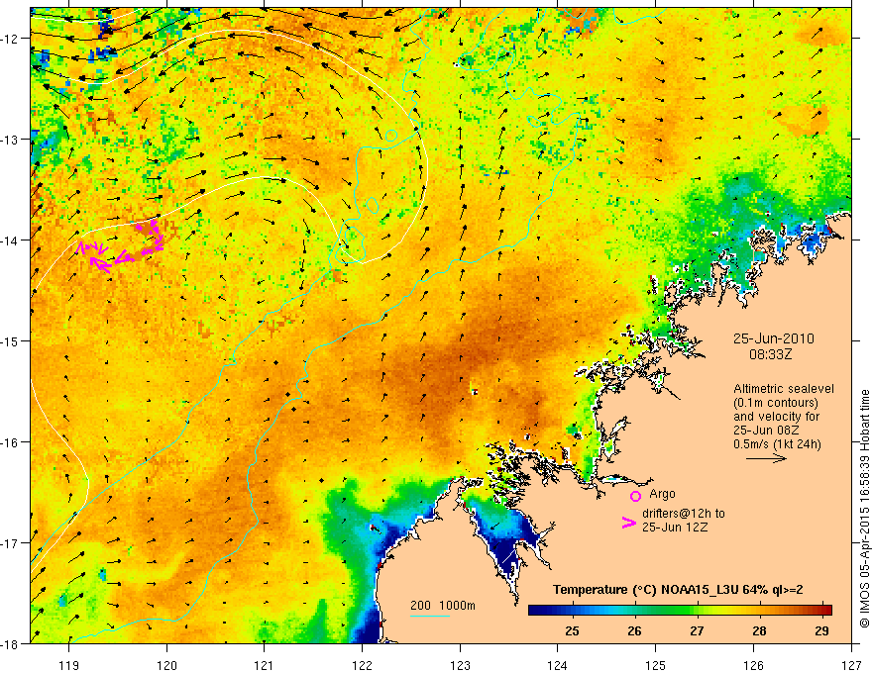Click the colour bar tick label "28"
This screenshot has height=673, width=872.
[x=759, y=630]
